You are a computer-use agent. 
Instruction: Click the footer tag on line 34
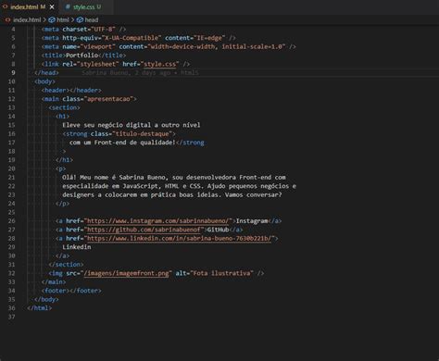(x=71, y=291)
